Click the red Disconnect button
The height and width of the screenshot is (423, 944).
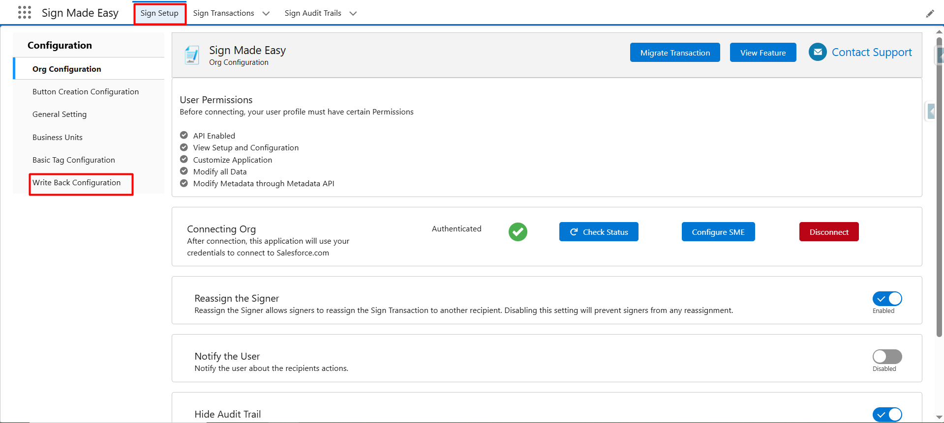click(x=829, y=232)
